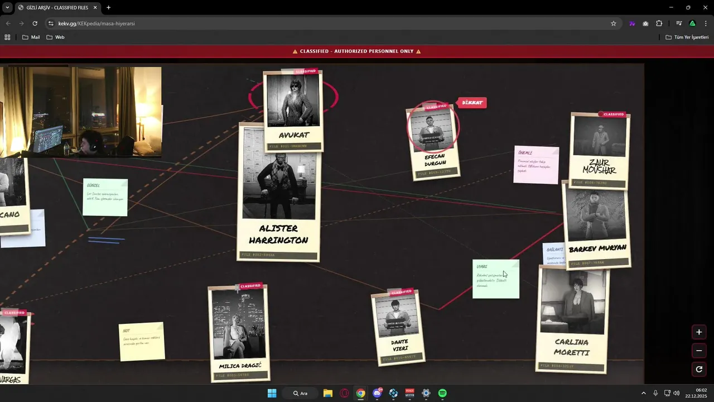Screen dimensions: 714x402
Task: Click the microphone icon in system tray
Action: pyautogui.click(x=655, y=393)
